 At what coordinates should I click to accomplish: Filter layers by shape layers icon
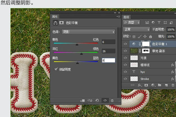coord(165,22)
